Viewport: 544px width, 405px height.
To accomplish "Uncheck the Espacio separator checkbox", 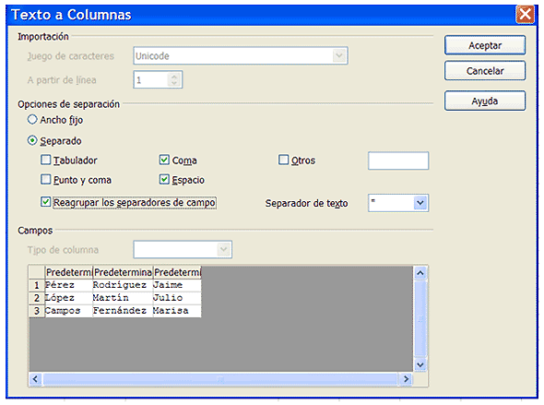I will click(x=164, y=179).
